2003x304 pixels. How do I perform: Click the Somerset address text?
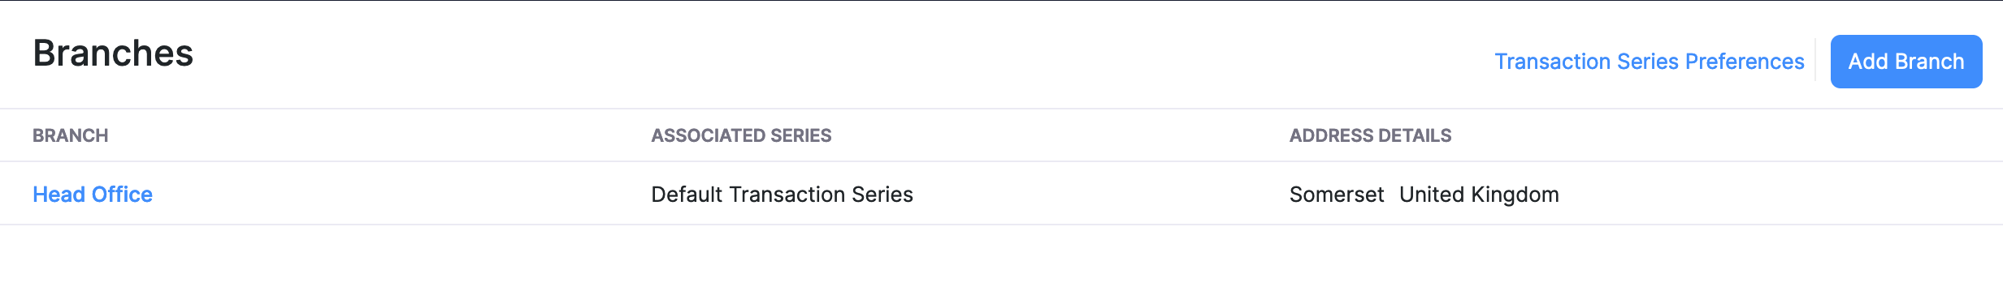click(1337, 195)
